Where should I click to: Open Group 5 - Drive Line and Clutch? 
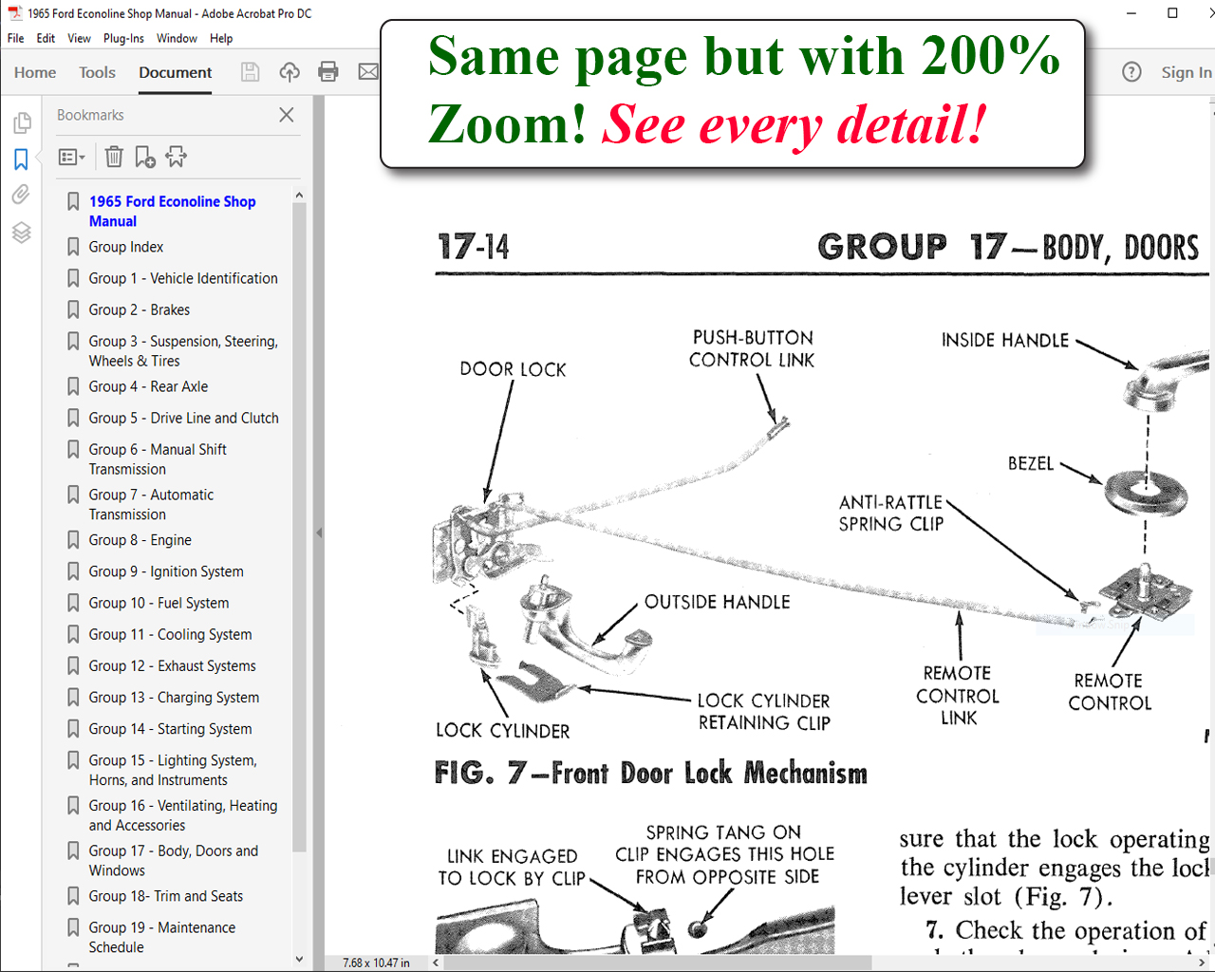[183, 418]
